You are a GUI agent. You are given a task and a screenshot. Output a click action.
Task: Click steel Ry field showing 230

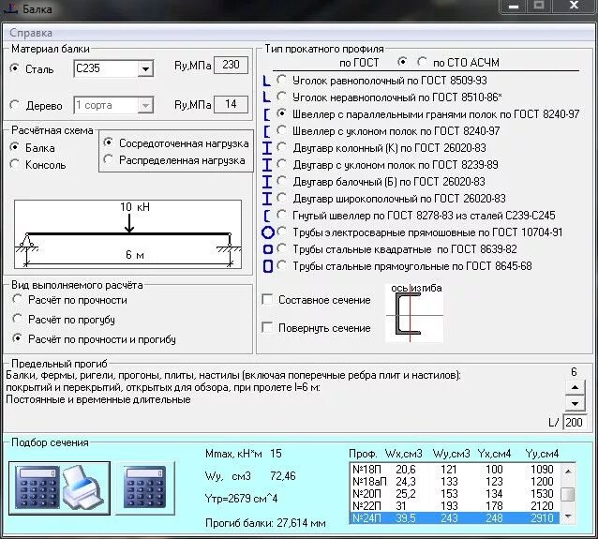231,65
